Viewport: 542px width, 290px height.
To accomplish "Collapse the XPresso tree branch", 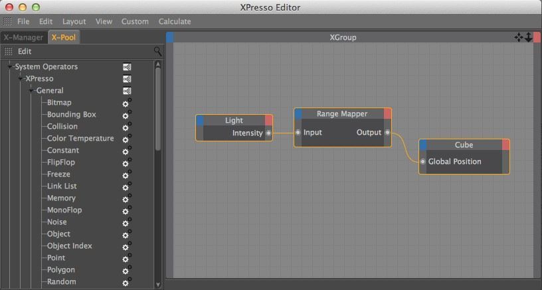I will [21, 79].
